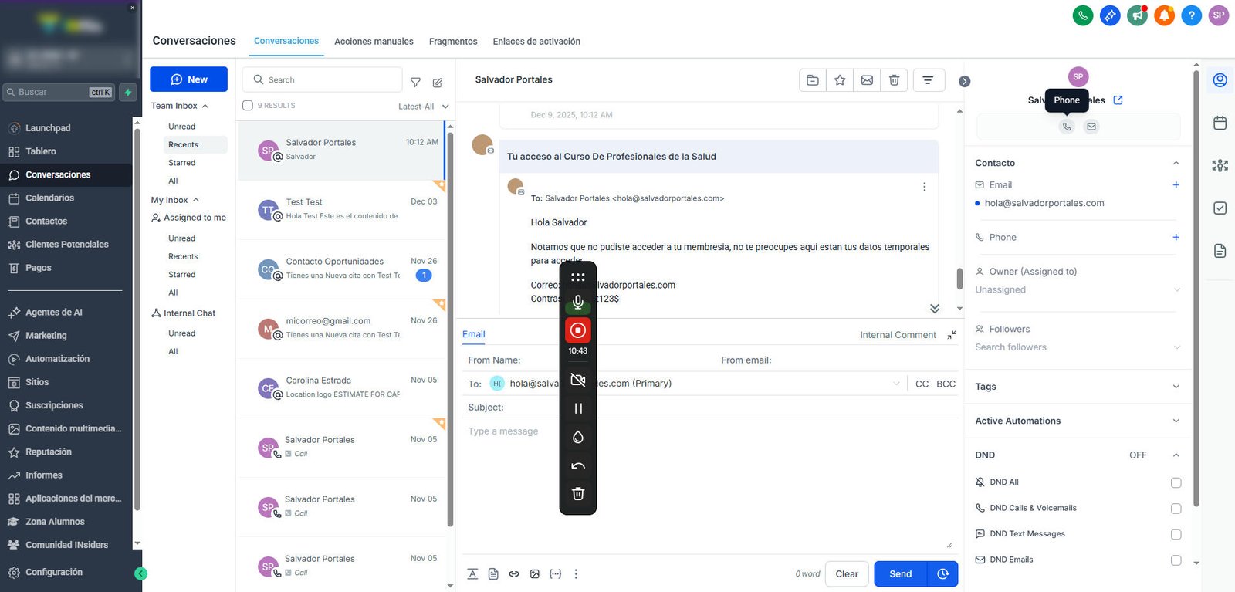Click the blue New button

click(188, 79)
